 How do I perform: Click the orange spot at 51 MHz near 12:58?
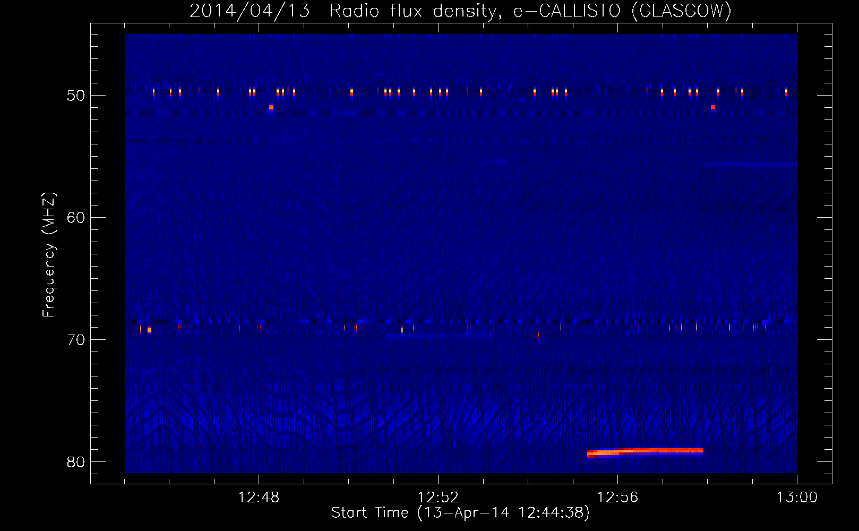point(713,107)
